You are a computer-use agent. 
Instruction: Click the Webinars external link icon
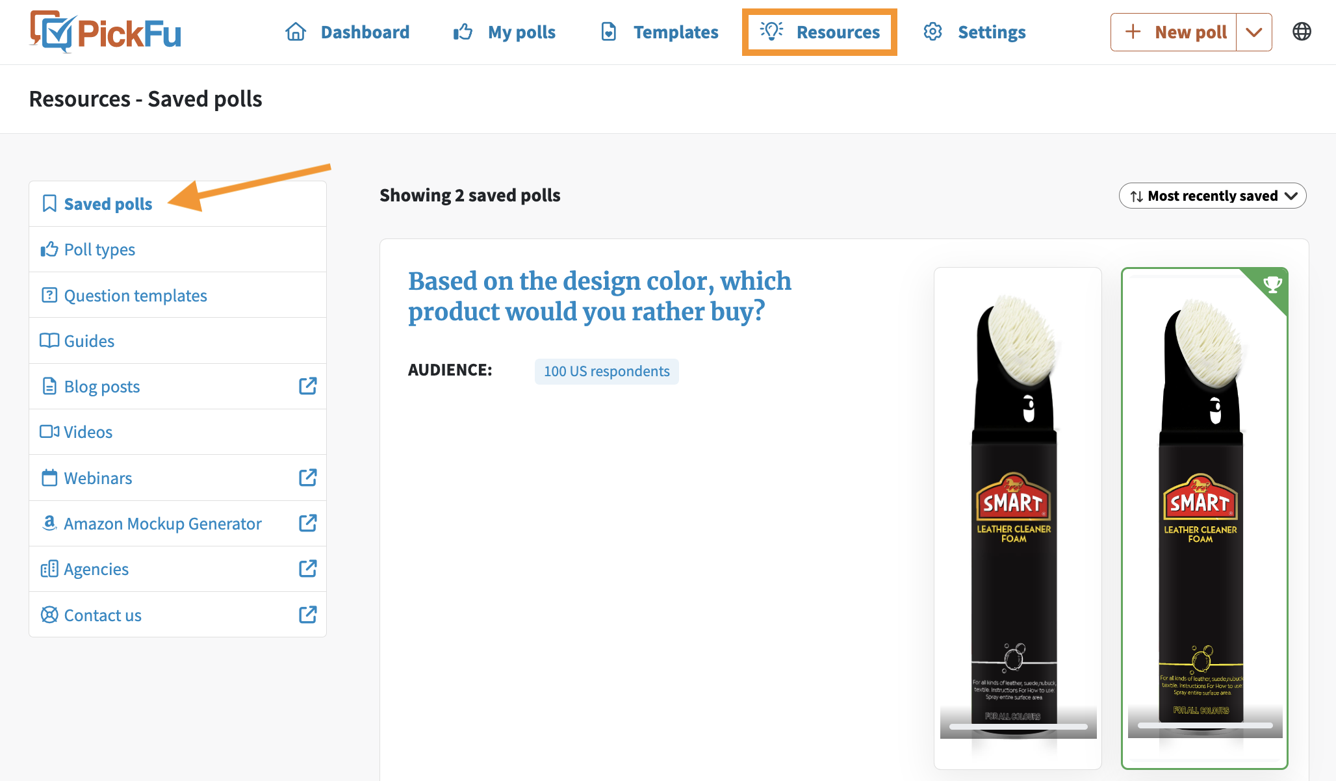[x=307, y=478]
